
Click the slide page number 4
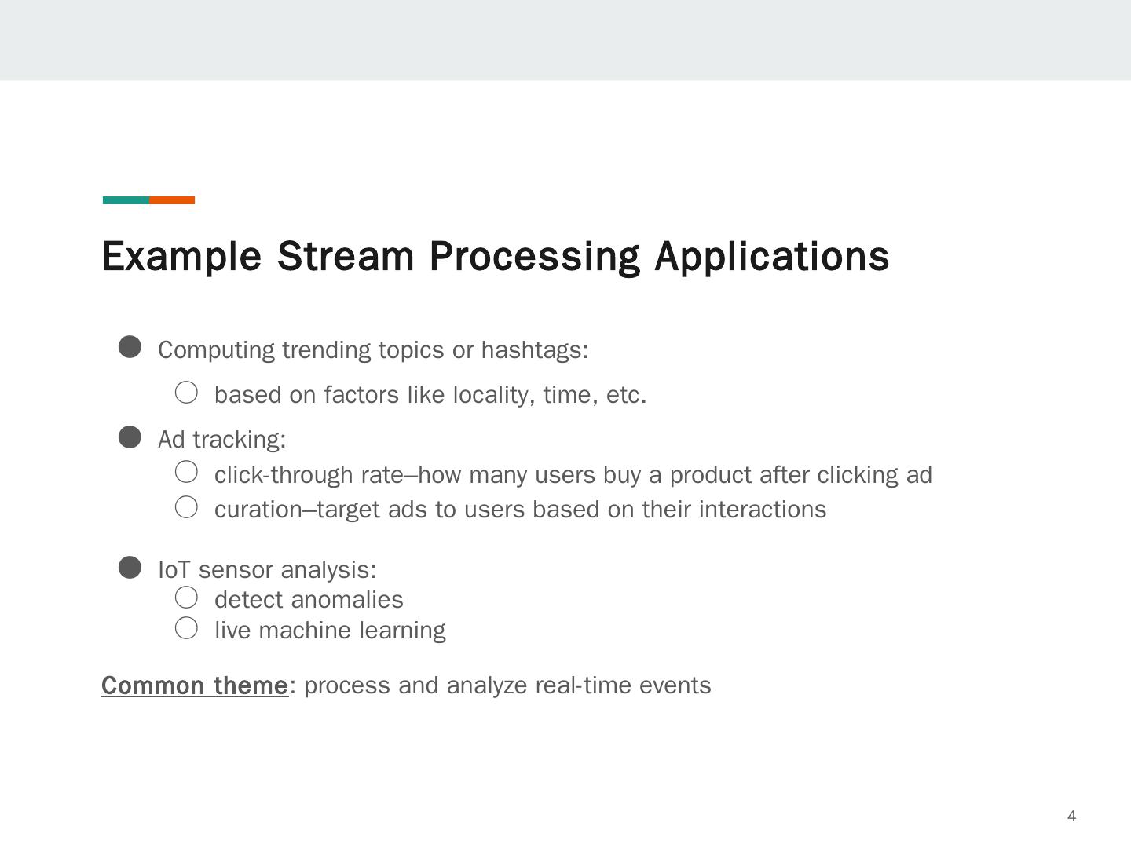(1071, 817)
